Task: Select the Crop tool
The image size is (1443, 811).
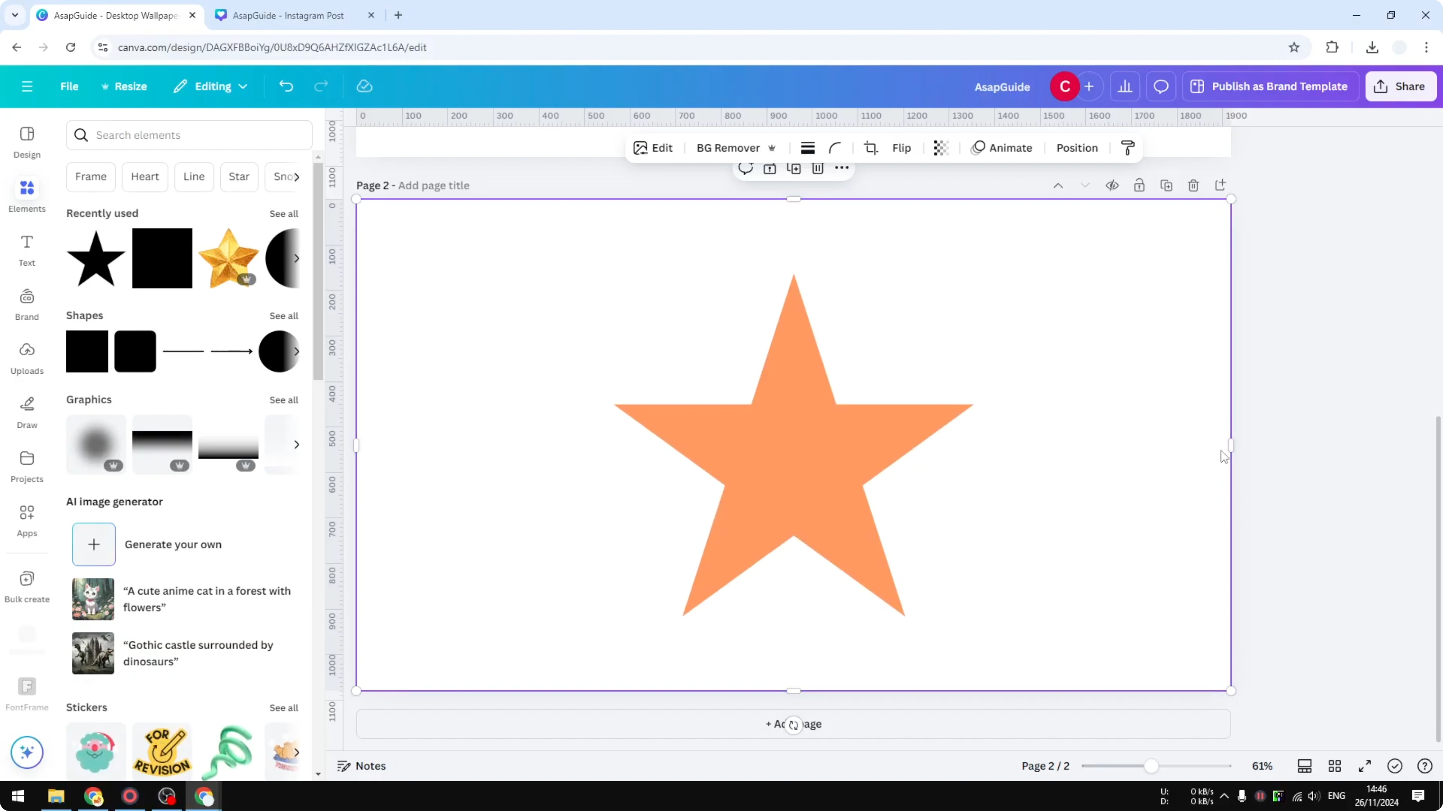Action: point(871,148)
